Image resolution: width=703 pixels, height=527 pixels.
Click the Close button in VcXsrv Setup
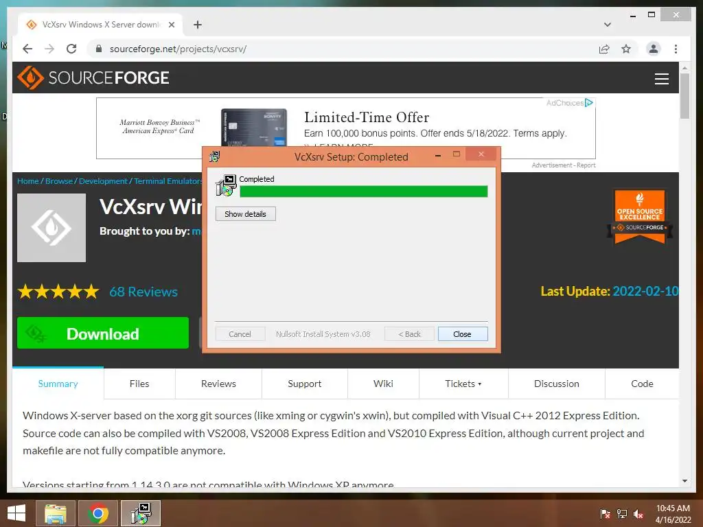click(x=462, y=334)
